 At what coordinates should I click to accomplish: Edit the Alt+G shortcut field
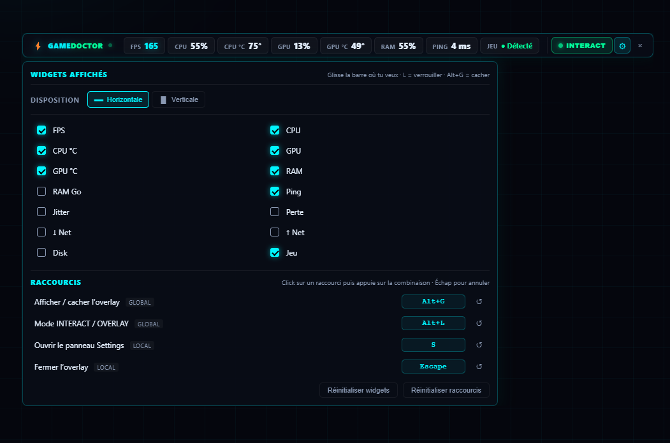click(433, 301)
